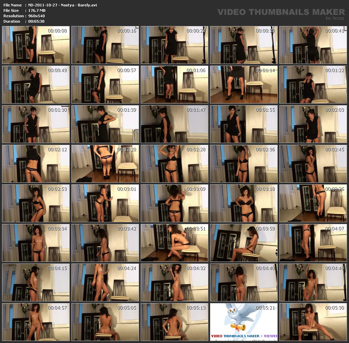Select the thumbnail at timestamp 00:00:24
Screen dimensions: 349x343
coord(174,45)
